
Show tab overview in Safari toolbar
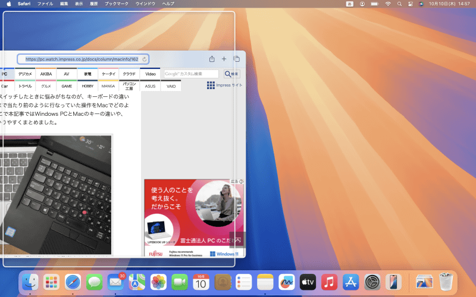point(236,59)
